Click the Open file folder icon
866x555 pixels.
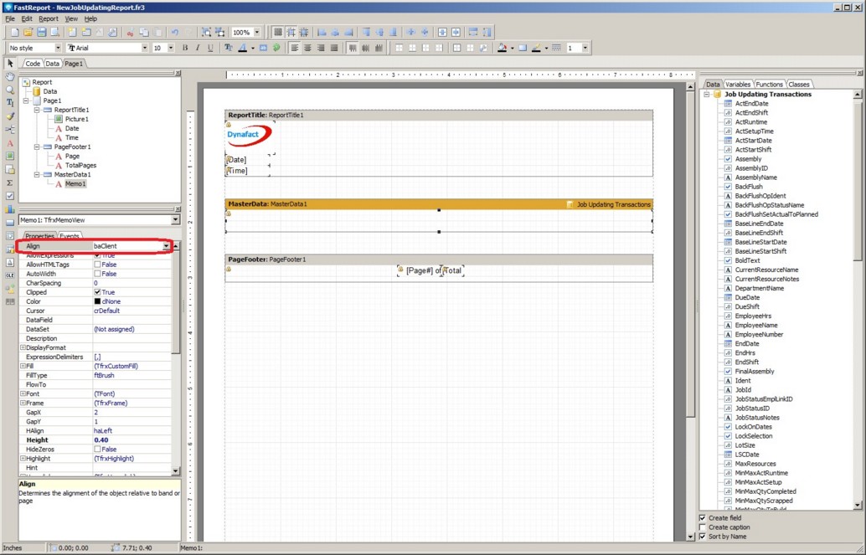coord(28,32)
